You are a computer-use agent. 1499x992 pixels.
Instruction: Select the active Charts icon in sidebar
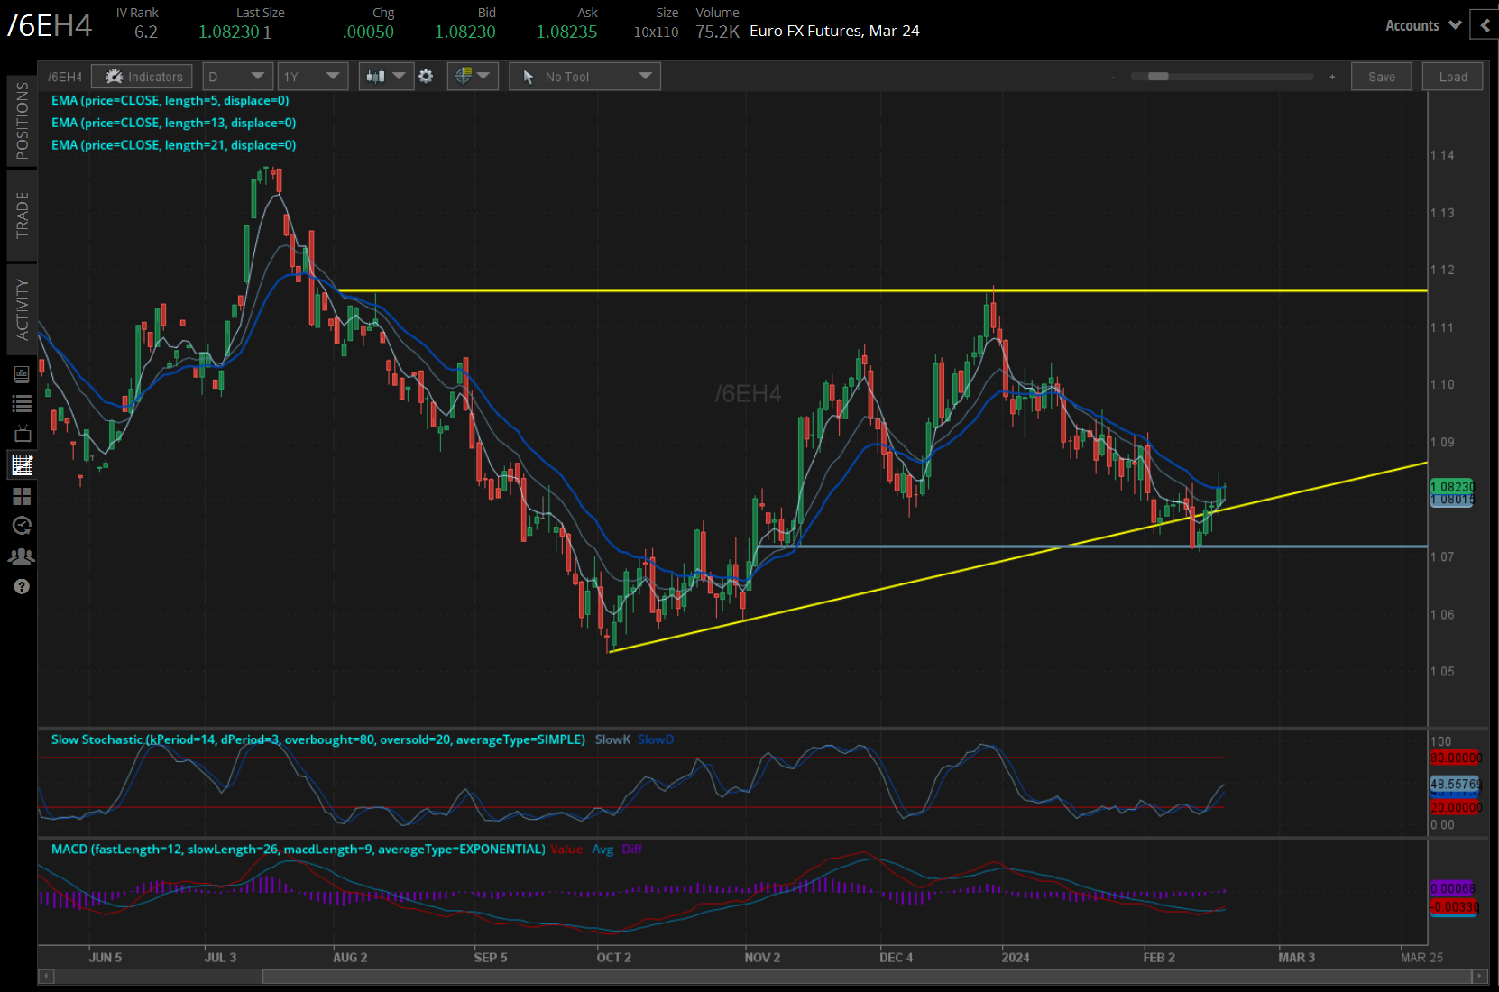pos(22,465)
